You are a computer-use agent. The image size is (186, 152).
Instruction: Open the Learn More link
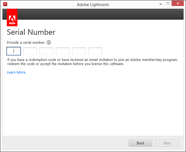(17, 72)
